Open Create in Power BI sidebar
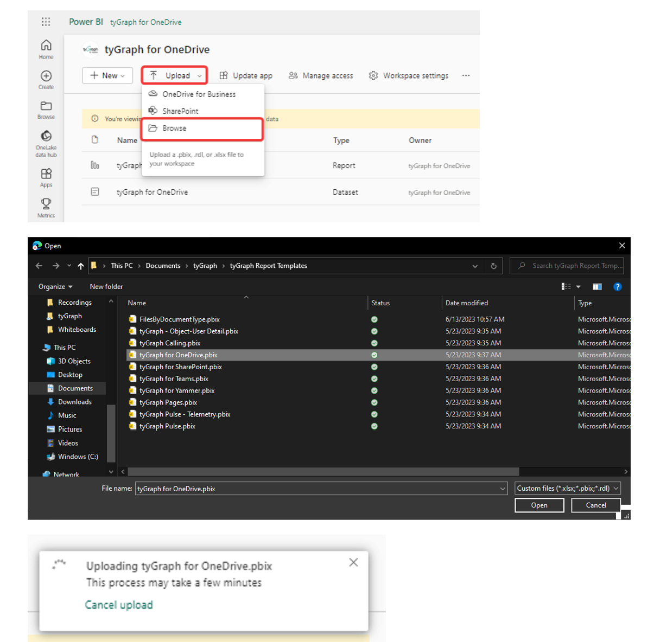This screenshot has width=654, height=642. [x=46, y=79]
